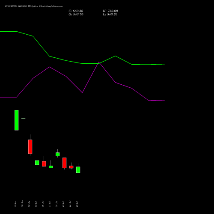Click the high value H: 750.00
This screenshot has height=214, width=214.
click(110, 11)
